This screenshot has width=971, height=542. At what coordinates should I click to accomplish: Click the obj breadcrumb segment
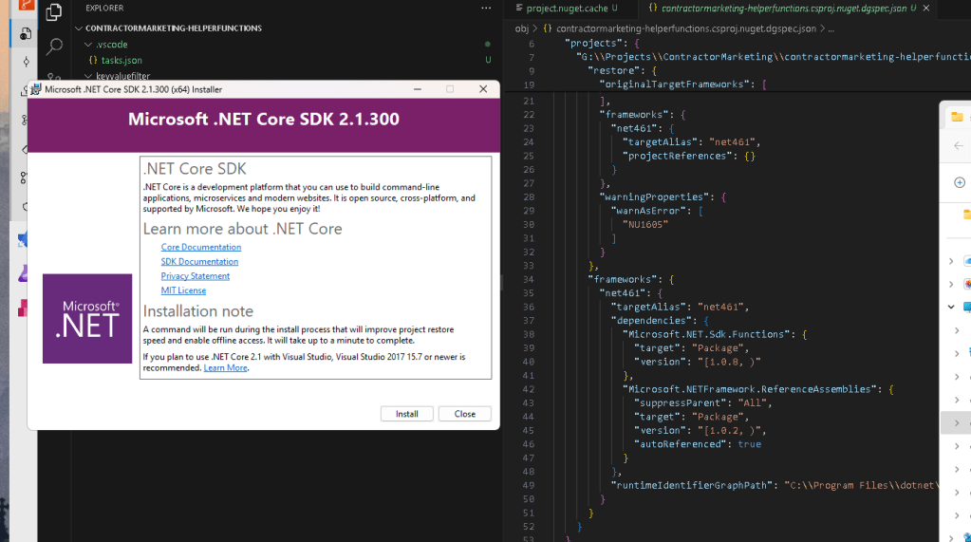(522, 28)
